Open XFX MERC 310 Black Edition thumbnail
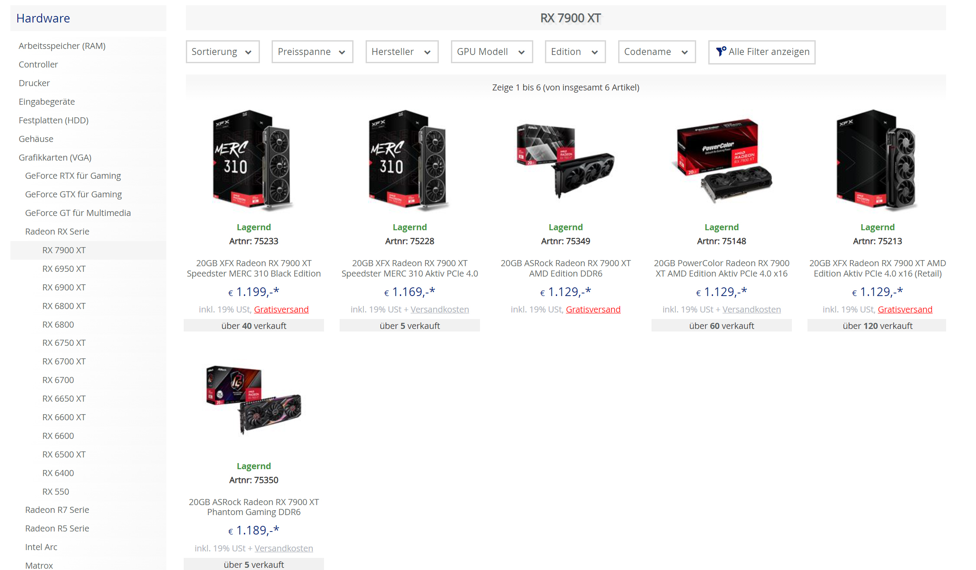 [253, 161]
